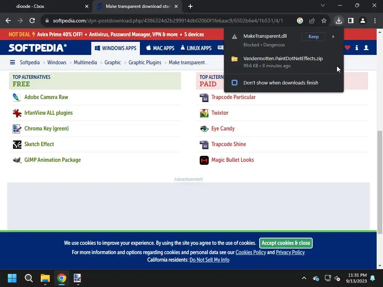Open the Google account icon in address bar
The width and height of the screenshot is (383, 287).
coord(300,21)
